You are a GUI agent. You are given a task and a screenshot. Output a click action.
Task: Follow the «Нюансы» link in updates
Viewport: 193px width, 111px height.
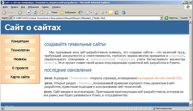pos(84,83)
